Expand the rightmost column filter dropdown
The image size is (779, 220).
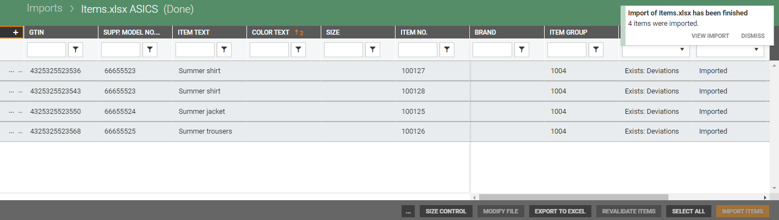(729, 50)
